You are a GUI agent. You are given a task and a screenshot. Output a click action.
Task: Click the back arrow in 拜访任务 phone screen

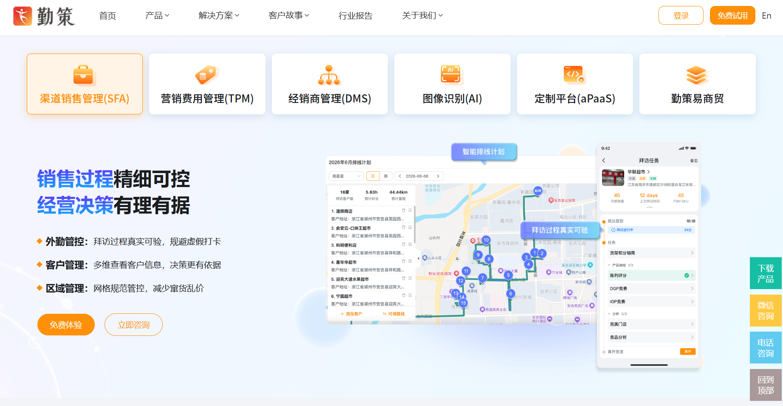point(604,160)
